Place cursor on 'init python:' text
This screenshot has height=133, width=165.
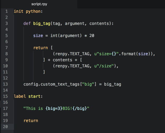click(x=28, y=11)
